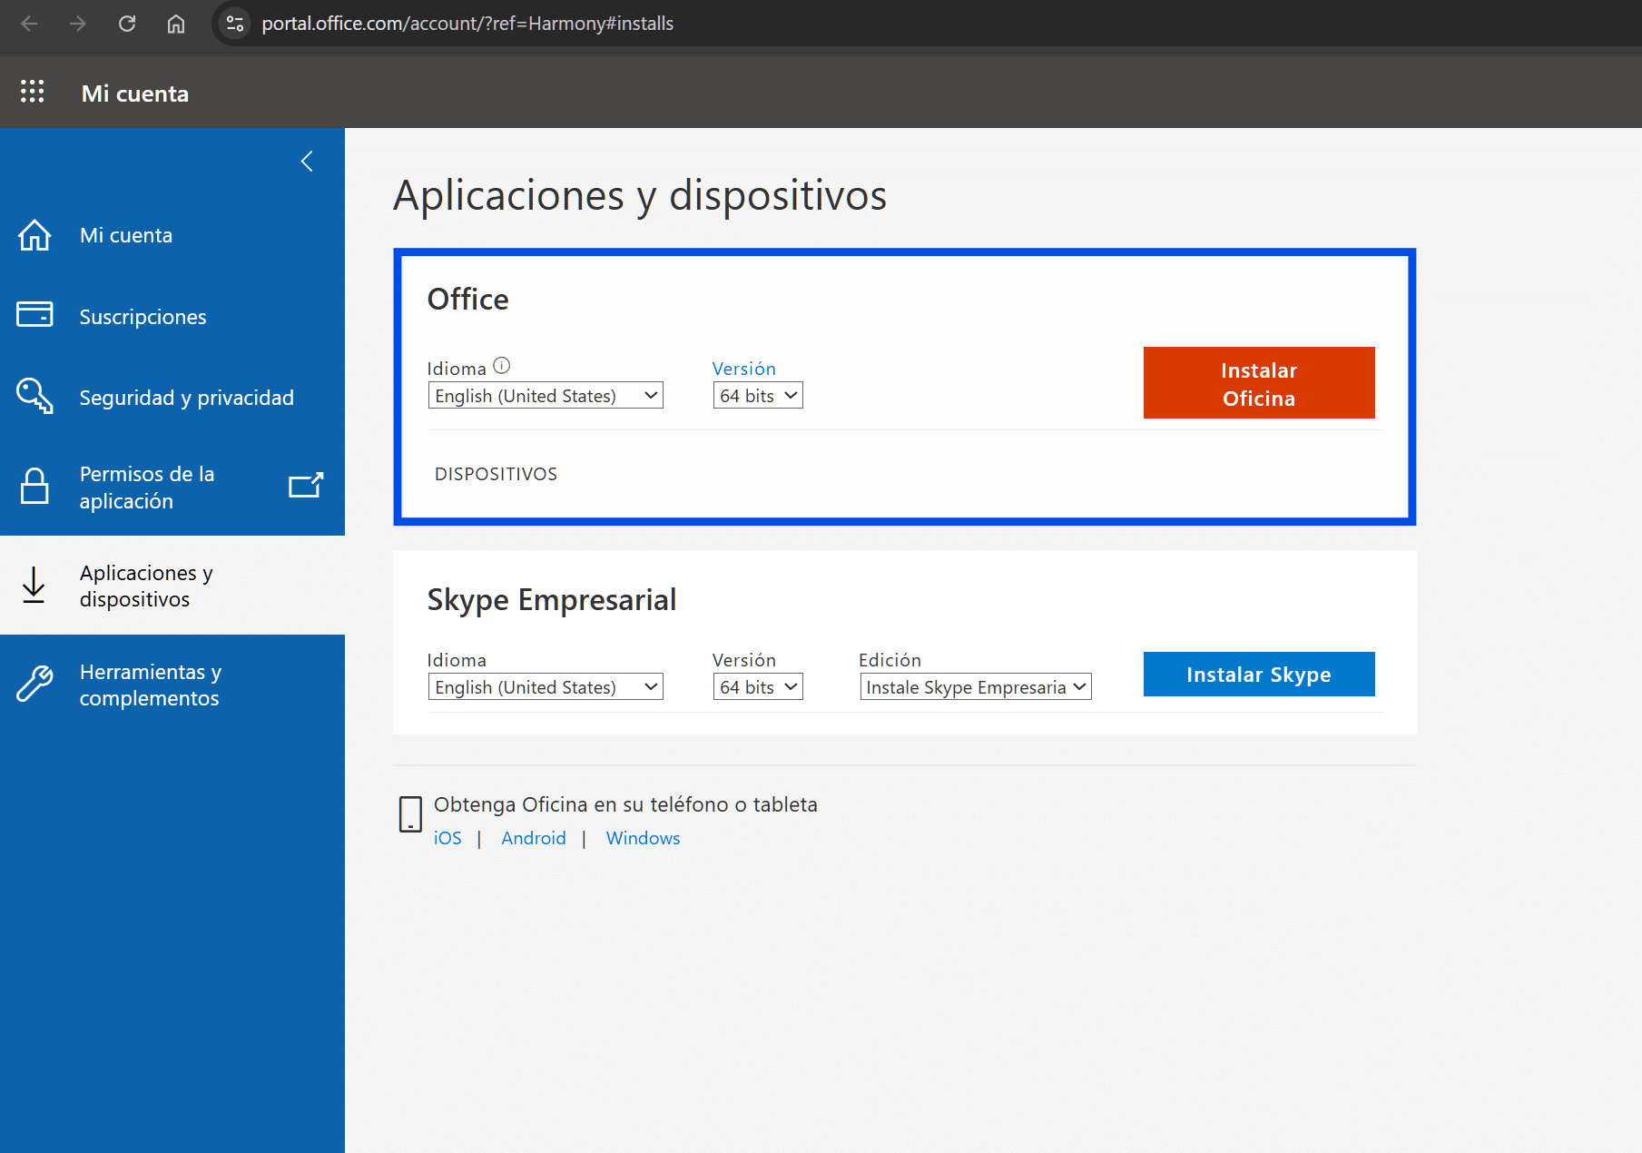Open Suscripciones in the sidebar
This screenshot has height=1153, width=1642.
[172, 317]
